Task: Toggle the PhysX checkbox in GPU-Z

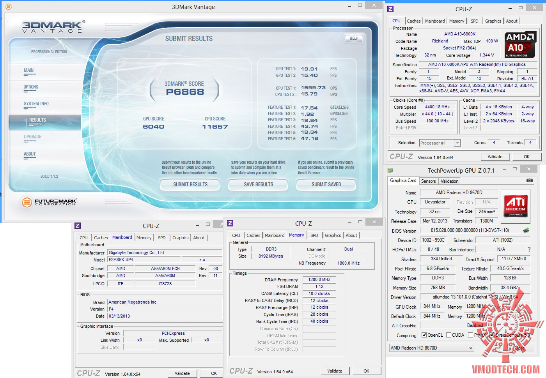Action: (470, 335)
